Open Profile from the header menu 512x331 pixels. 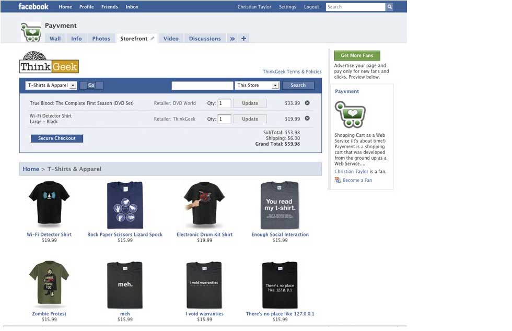click(x=87, y=7)
